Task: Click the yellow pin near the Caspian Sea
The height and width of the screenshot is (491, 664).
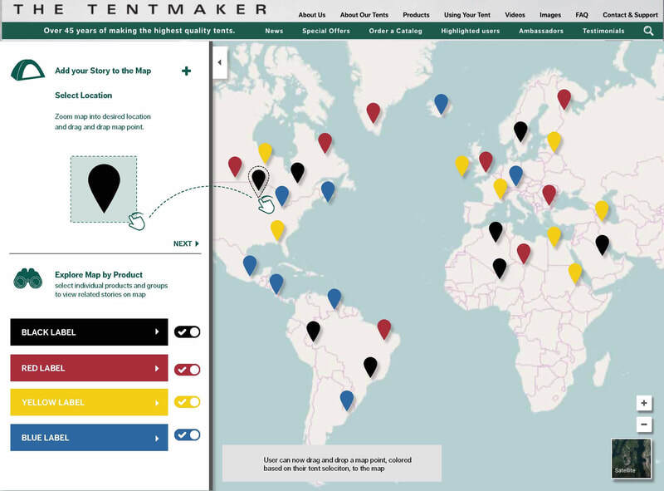Action: pos(601,211)
